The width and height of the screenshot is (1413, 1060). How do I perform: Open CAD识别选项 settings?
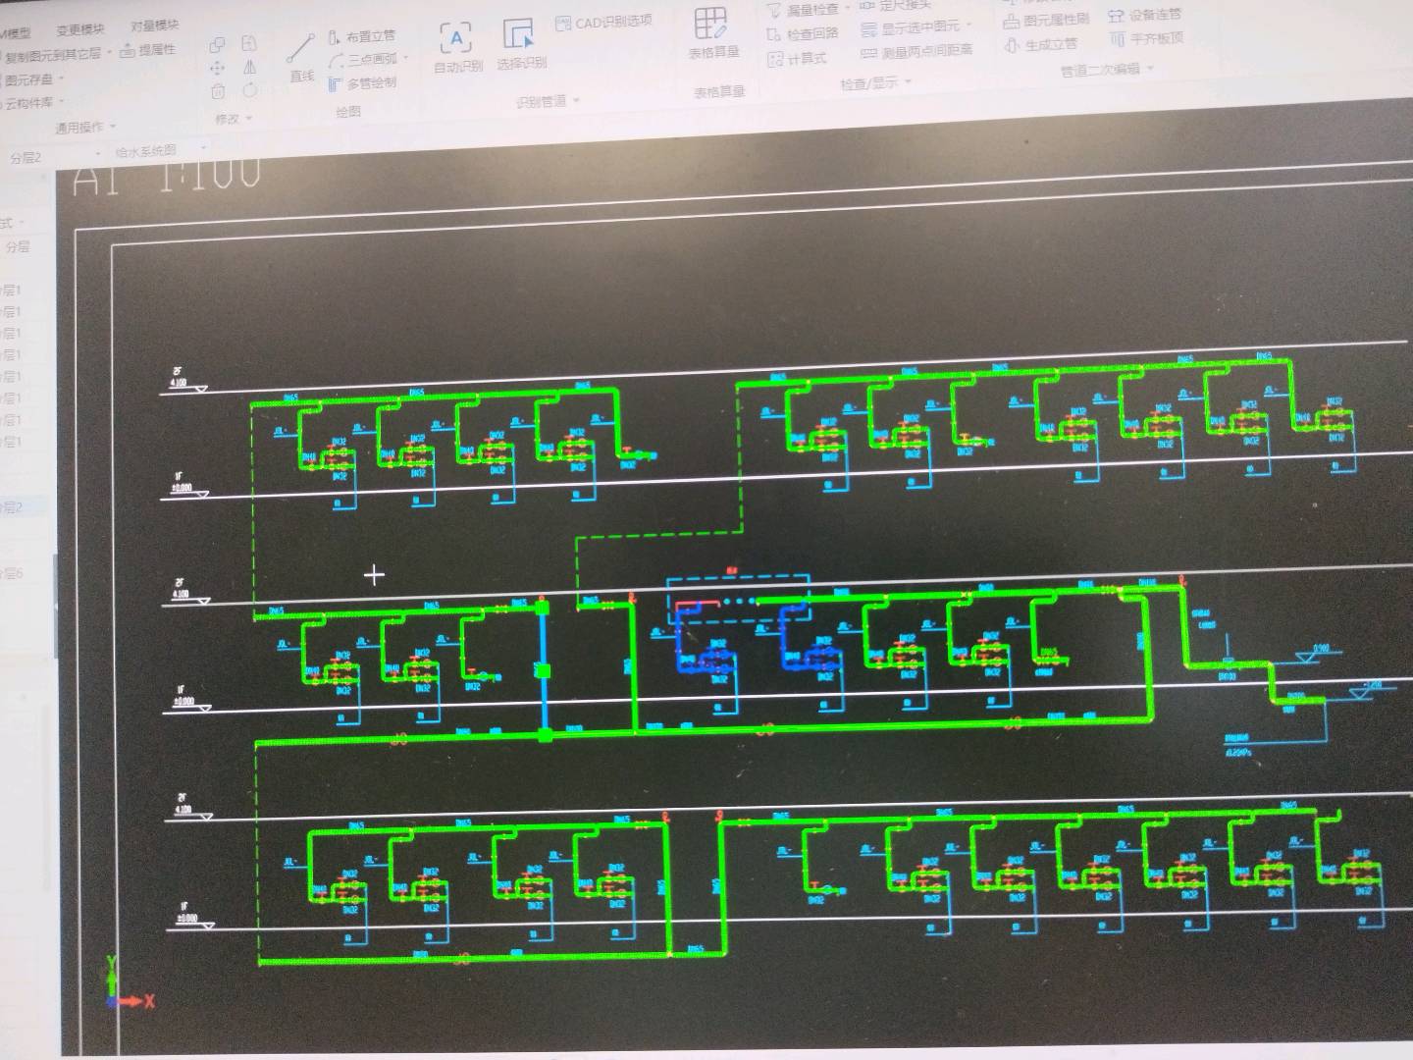[603, 22]
